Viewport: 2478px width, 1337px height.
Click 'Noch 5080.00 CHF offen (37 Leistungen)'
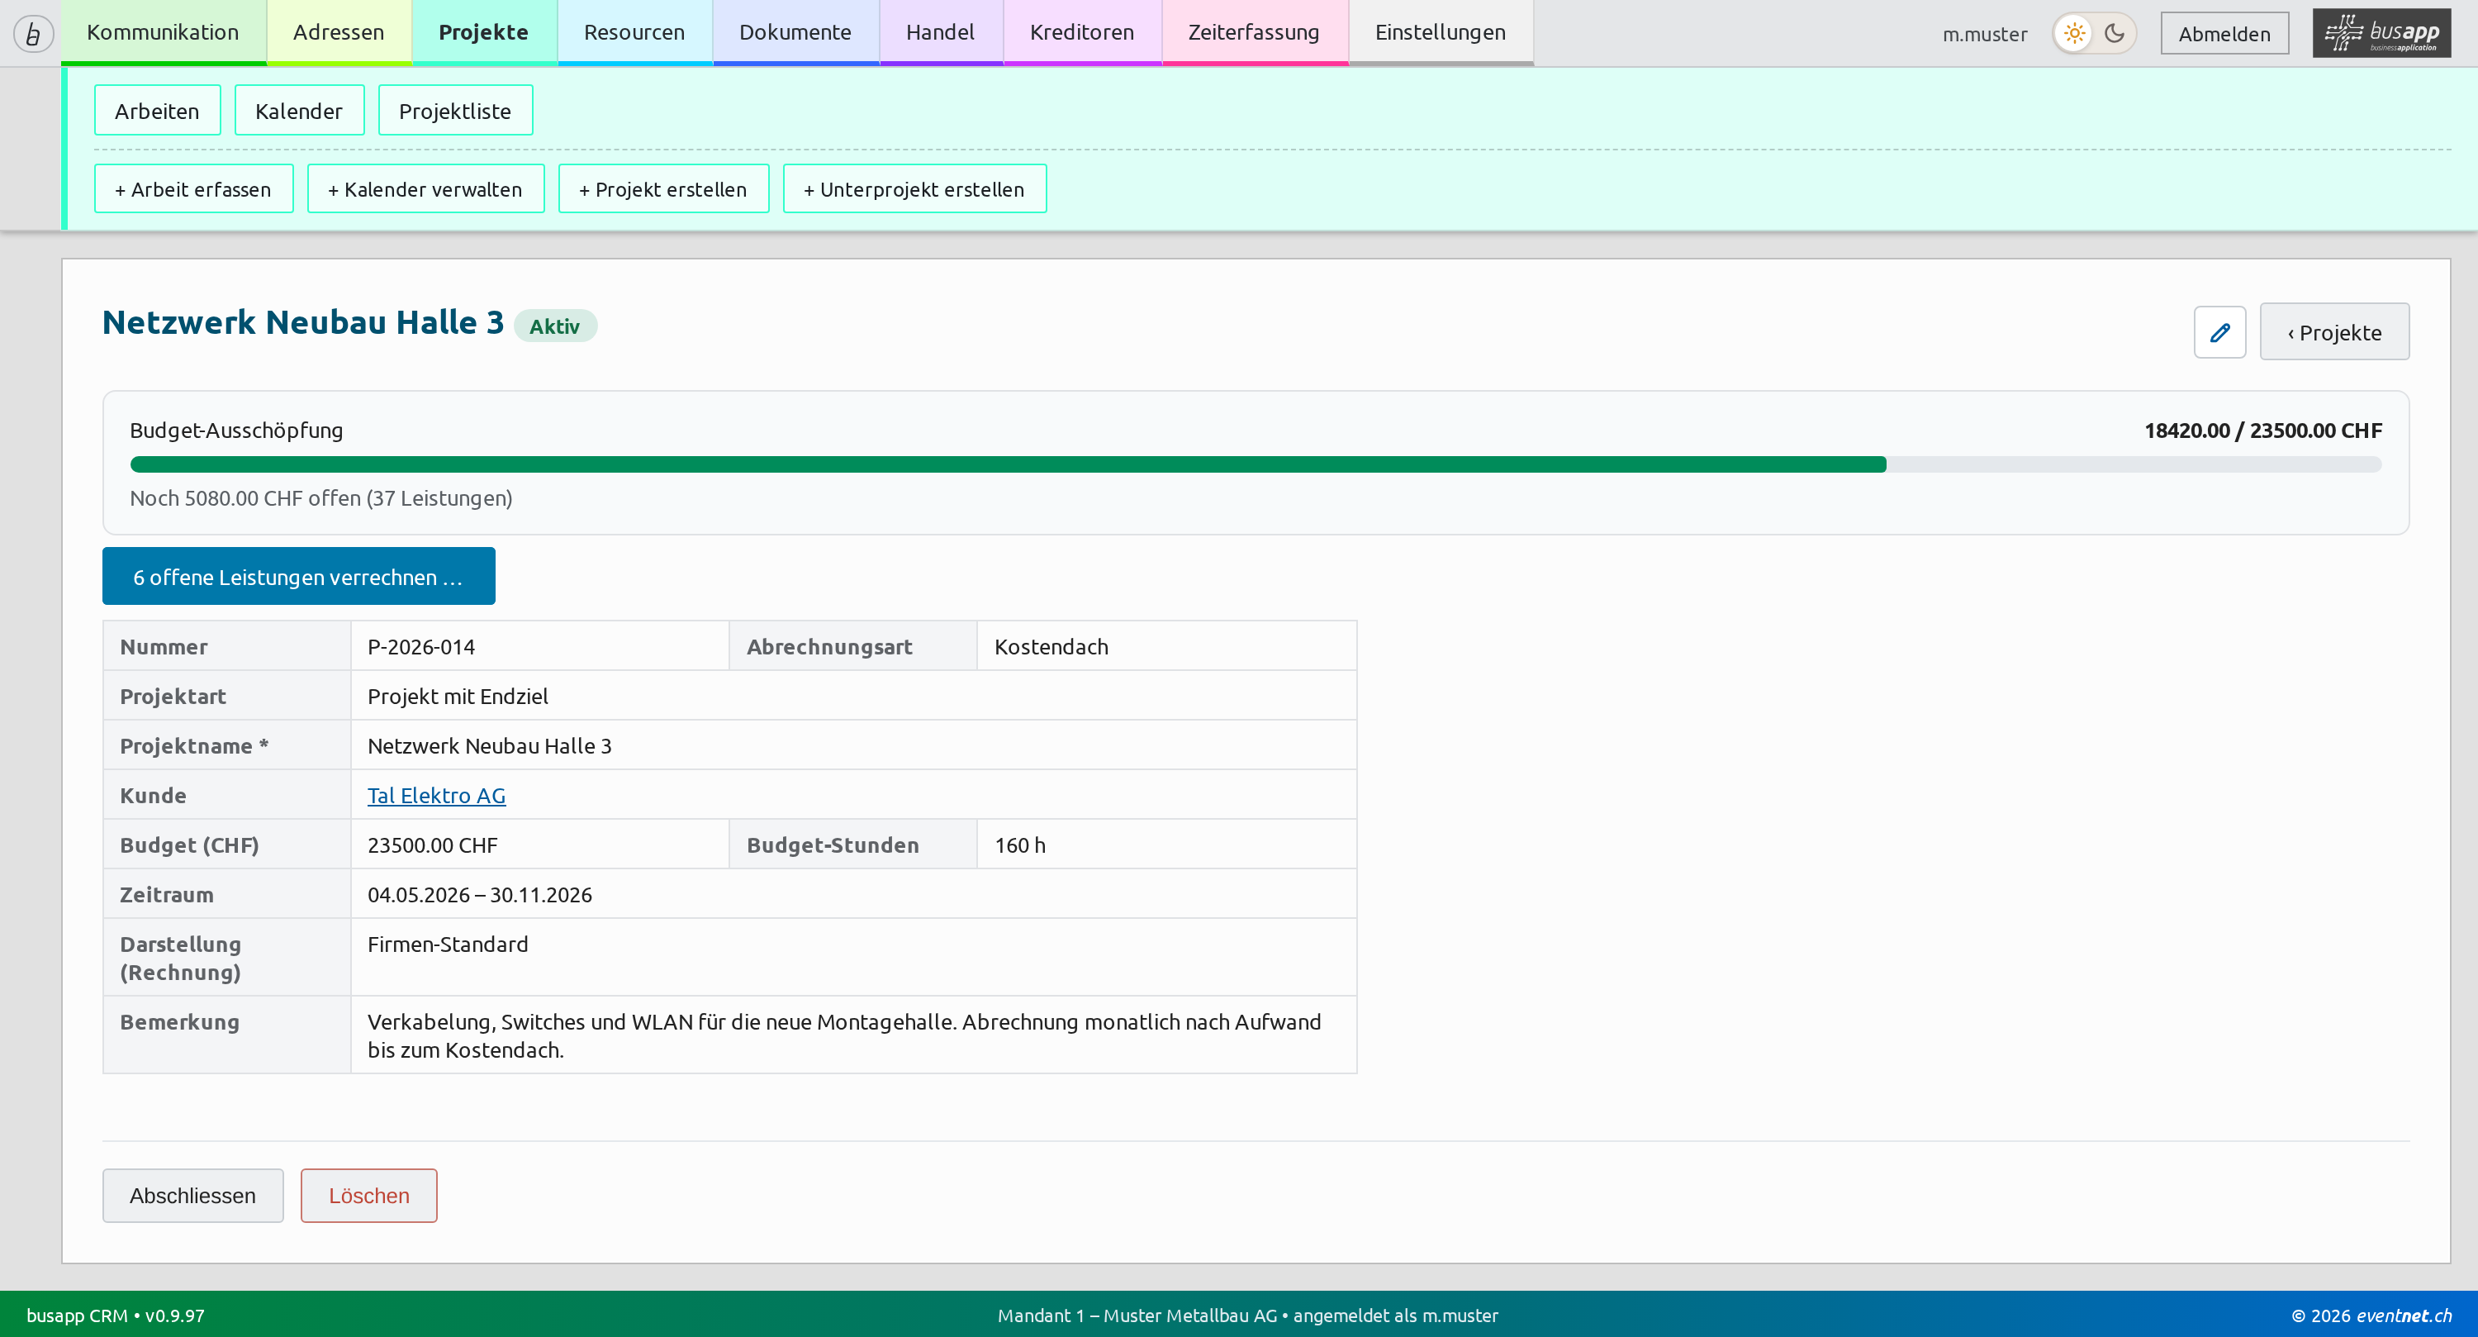point(321,497)
